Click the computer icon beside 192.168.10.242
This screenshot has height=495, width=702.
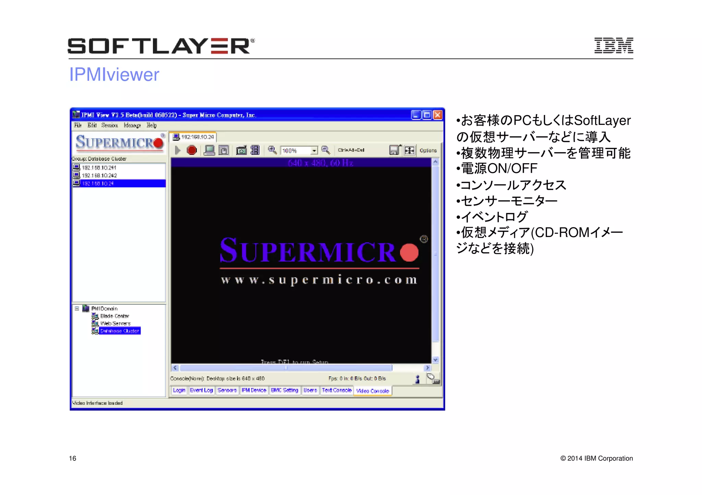coord(76,175)
